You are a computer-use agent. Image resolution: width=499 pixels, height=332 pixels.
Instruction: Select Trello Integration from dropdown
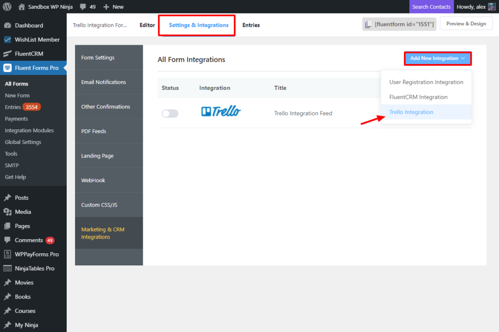426,112
